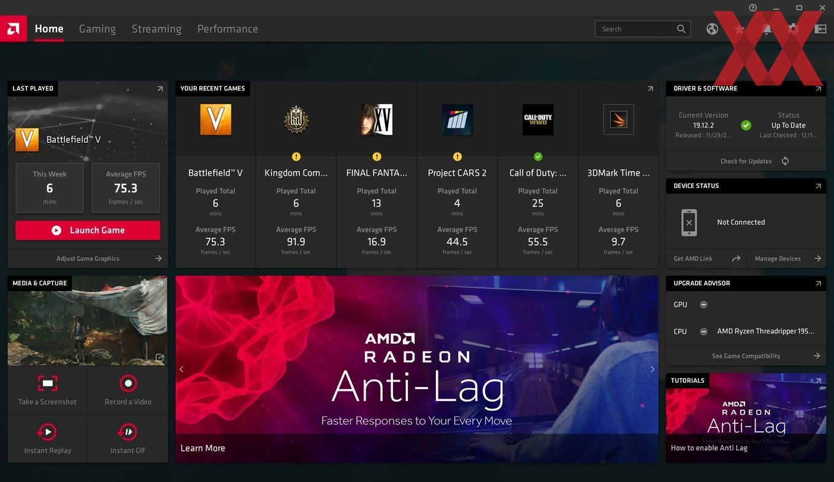
Task: Select the 3DMark Time Spy icon
Action: (618, 119)
